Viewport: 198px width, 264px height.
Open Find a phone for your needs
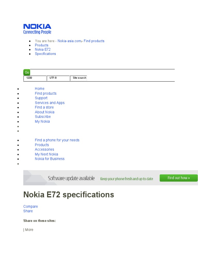coord(57,140)
